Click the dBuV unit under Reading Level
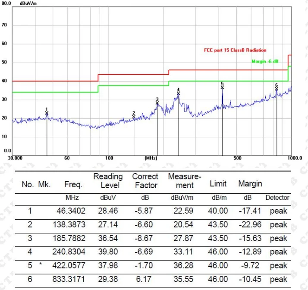Image resolution: width=308 pixels, height=290 pixels. [108, 198]
